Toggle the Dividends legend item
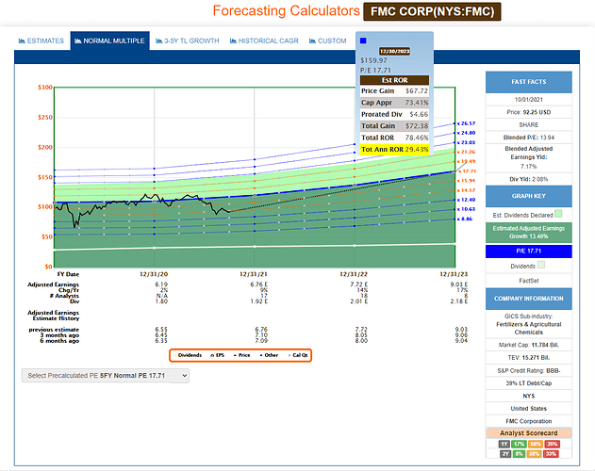The width and height of the screenshot is (595, 471). coord(189,355)
